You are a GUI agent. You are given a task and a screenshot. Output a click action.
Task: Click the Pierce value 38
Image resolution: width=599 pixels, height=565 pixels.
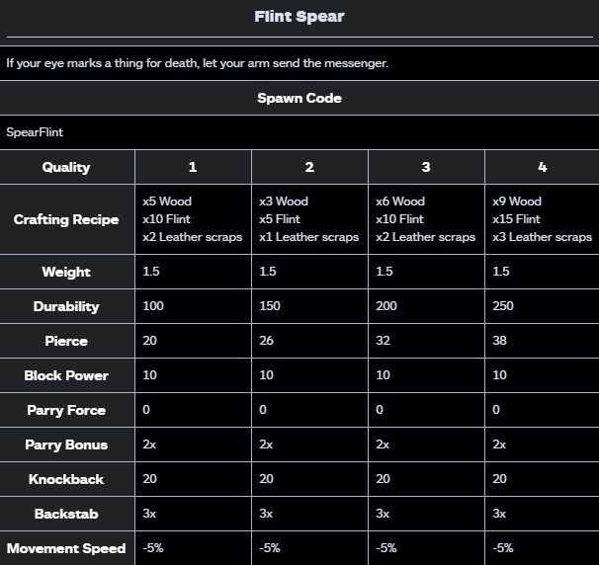pos(499,341)
